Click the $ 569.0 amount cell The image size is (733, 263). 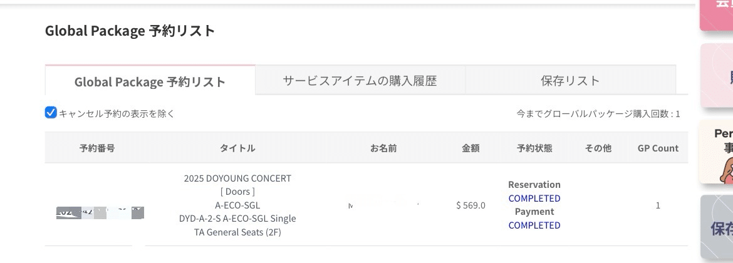470,205
